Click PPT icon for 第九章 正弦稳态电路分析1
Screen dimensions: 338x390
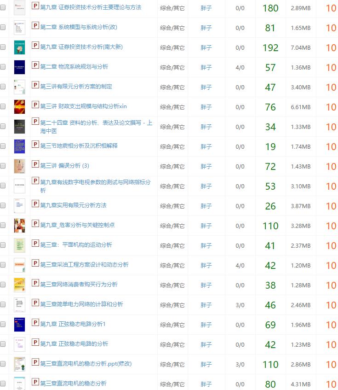click(35, 322)
